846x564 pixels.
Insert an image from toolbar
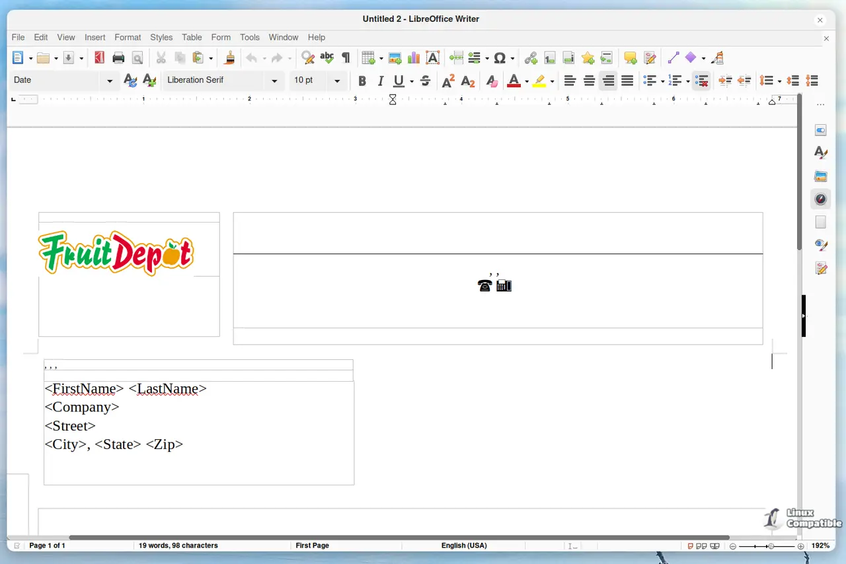coord(395,58)
